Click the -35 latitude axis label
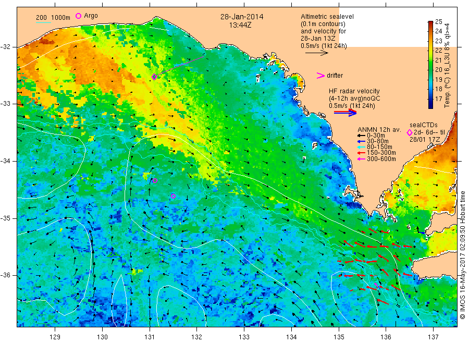469x344 pixels. coord(5,218)
